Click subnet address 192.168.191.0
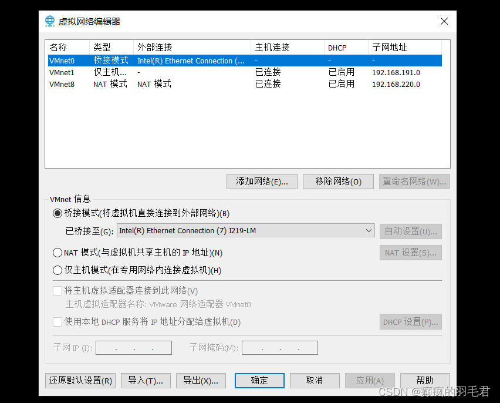Screen dimensions: 500x403 pos(396,72)
